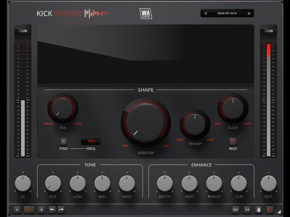Click the MID knob in Tone
Image resolution: width=290 pixels, height=217 pixels.
(102, 183)
